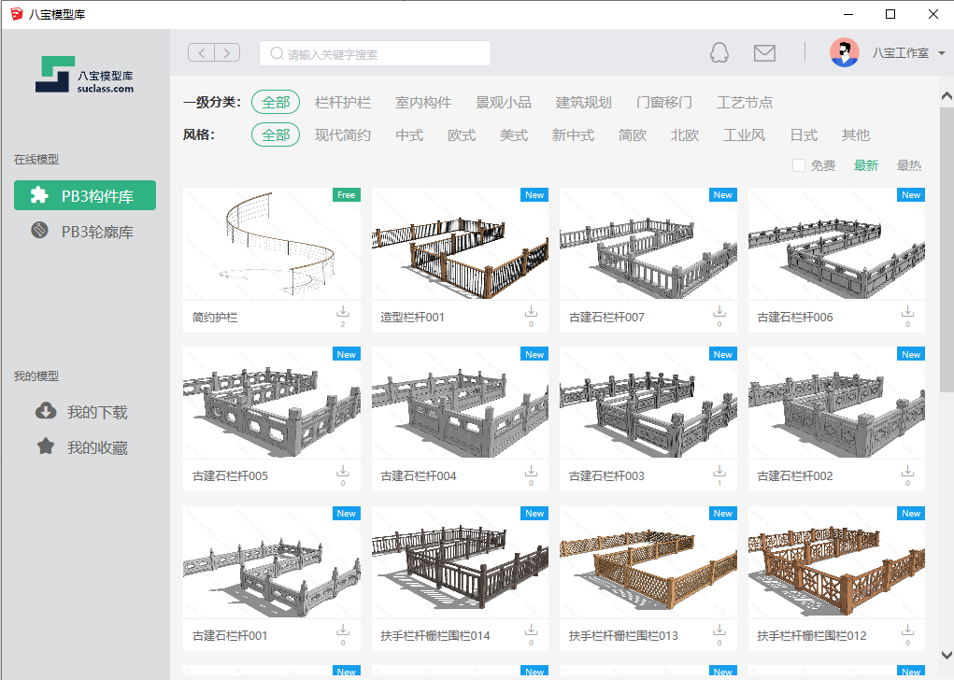Download the 造型栏杆001 model
The image size is (954, 680).
point(531,311)
